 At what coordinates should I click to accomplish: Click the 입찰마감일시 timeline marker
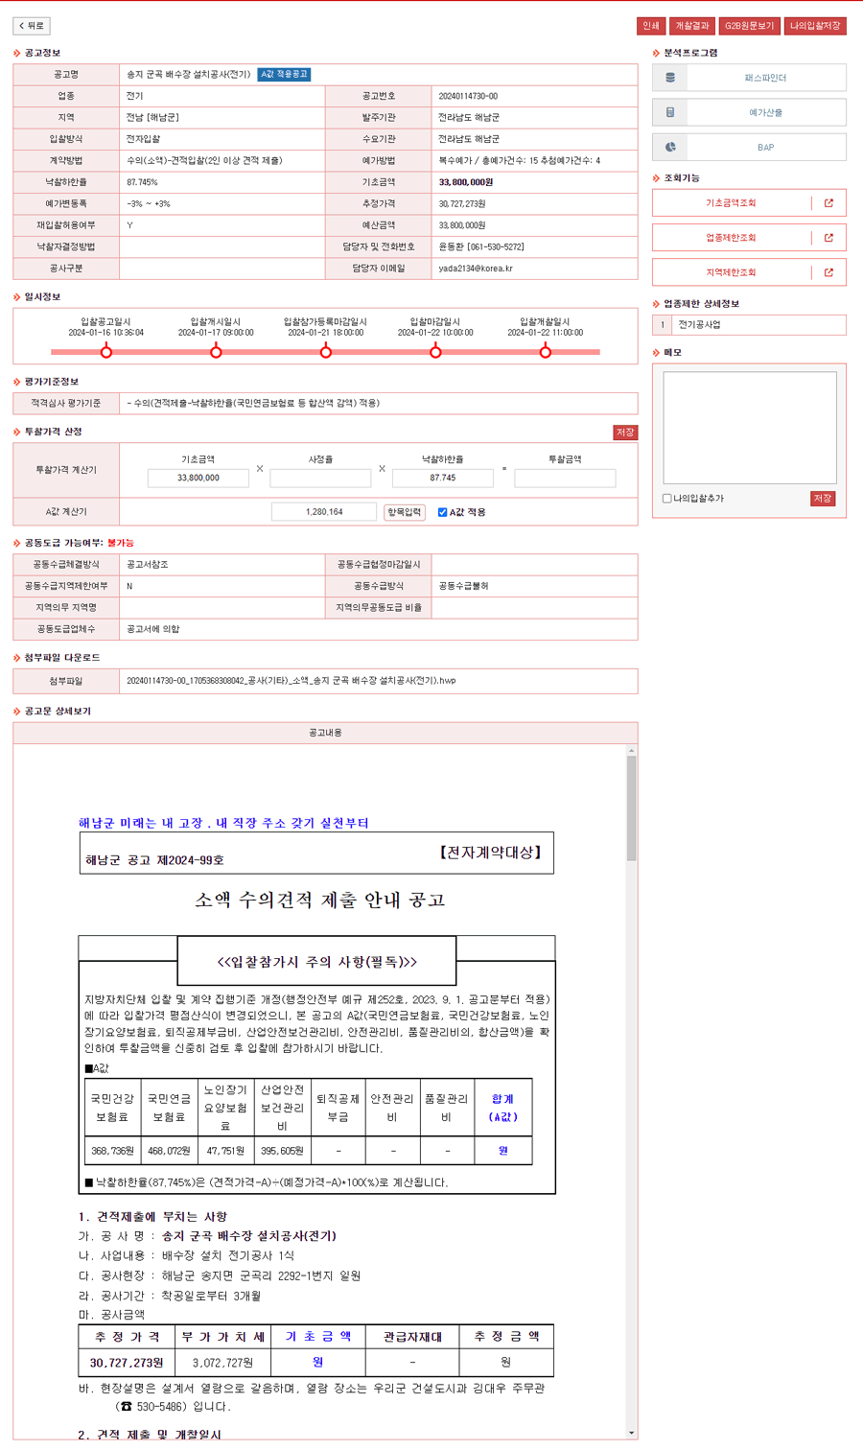(x=435, y=352)
